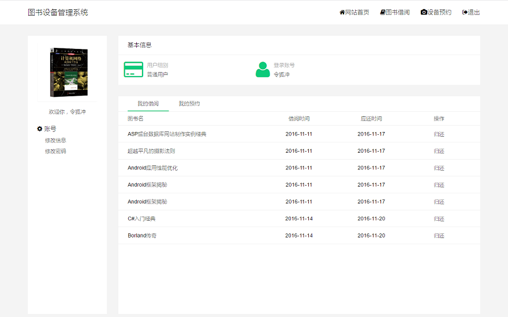Click the 用户组别 label
Viewport: 508px width, 317px height.
pyautogui.click(x=158, y=65)
